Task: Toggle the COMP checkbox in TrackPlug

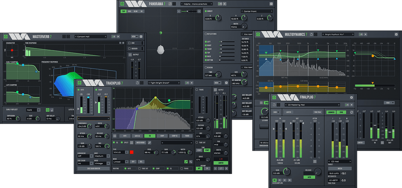Action: (x=96, y=90)
